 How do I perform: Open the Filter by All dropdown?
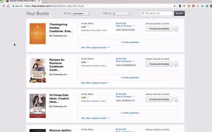click(x=121, y=13)
